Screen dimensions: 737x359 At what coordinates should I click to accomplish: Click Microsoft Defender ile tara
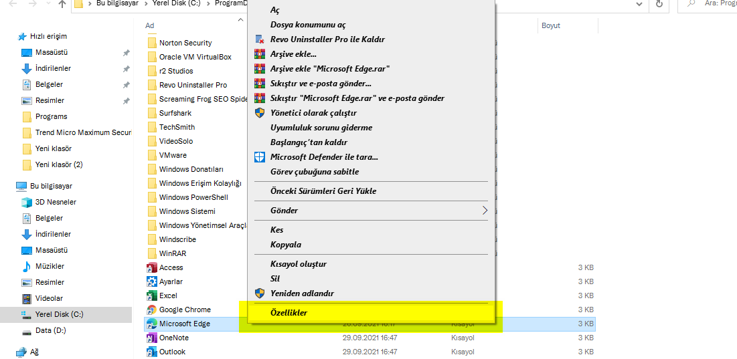pyautogui.click(x=324, y=156)
